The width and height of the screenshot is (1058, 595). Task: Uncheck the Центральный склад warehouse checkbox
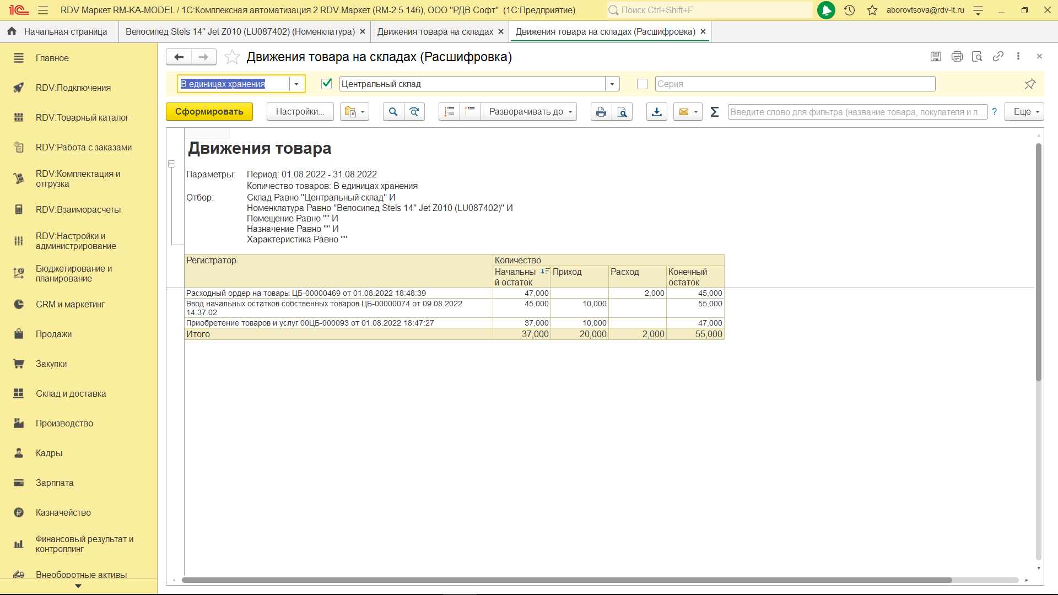click(x=326, y=84)
